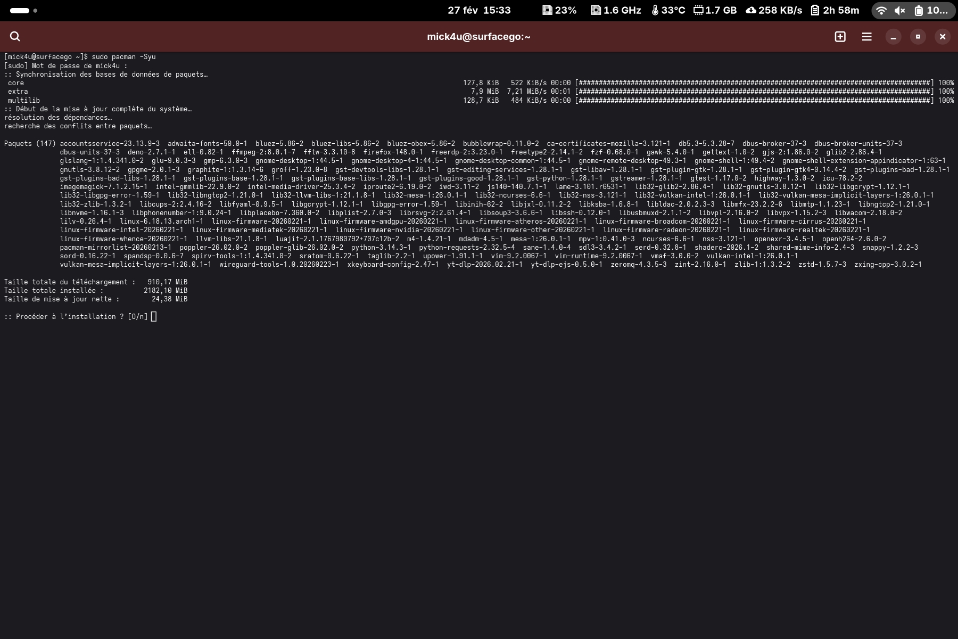
Task: Minimize the terminal window
Action: pos(893,36)
